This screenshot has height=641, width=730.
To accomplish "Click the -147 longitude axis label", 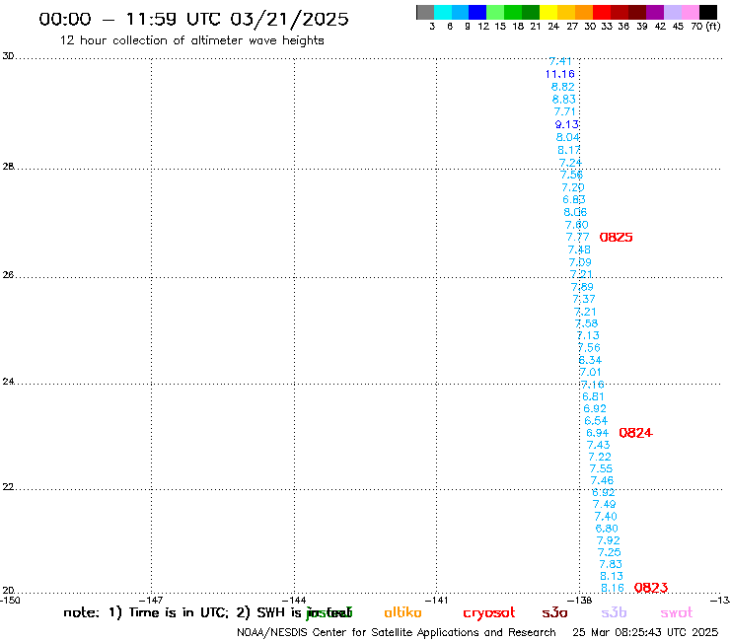I will click(x=151, y=601).
